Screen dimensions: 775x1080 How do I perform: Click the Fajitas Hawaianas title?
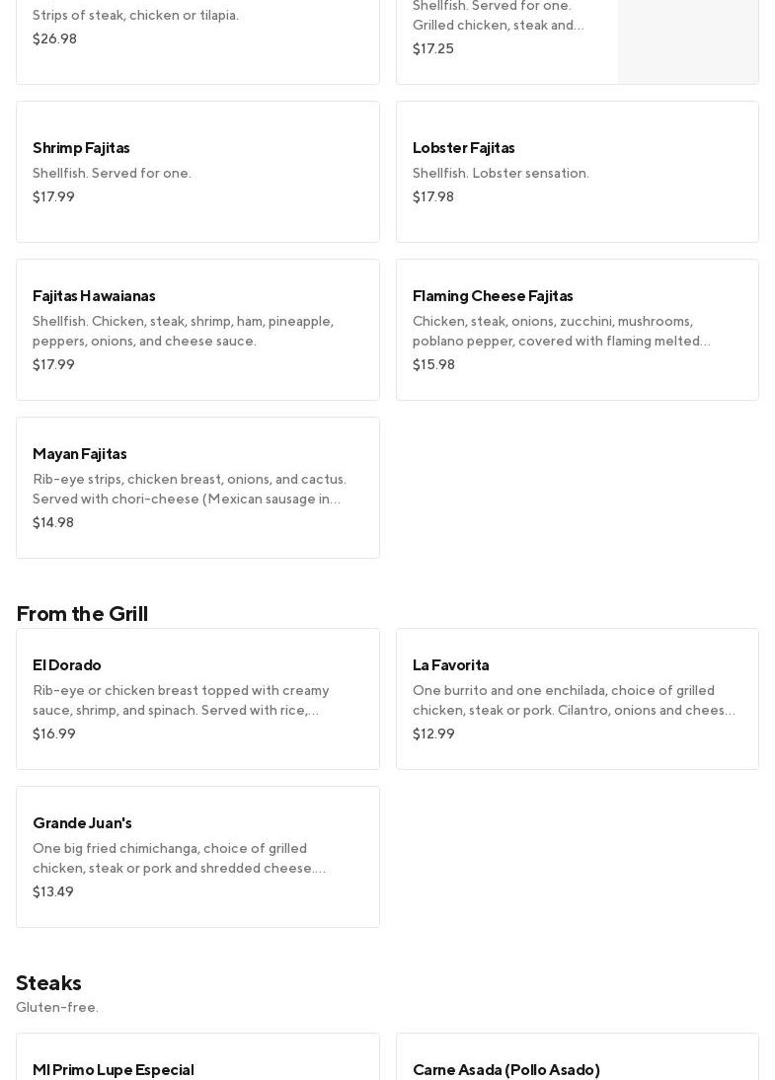(x=94, y=296)
